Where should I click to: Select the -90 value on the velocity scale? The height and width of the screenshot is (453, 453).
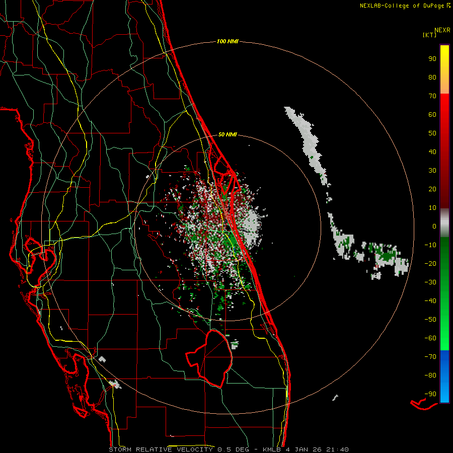430,394
